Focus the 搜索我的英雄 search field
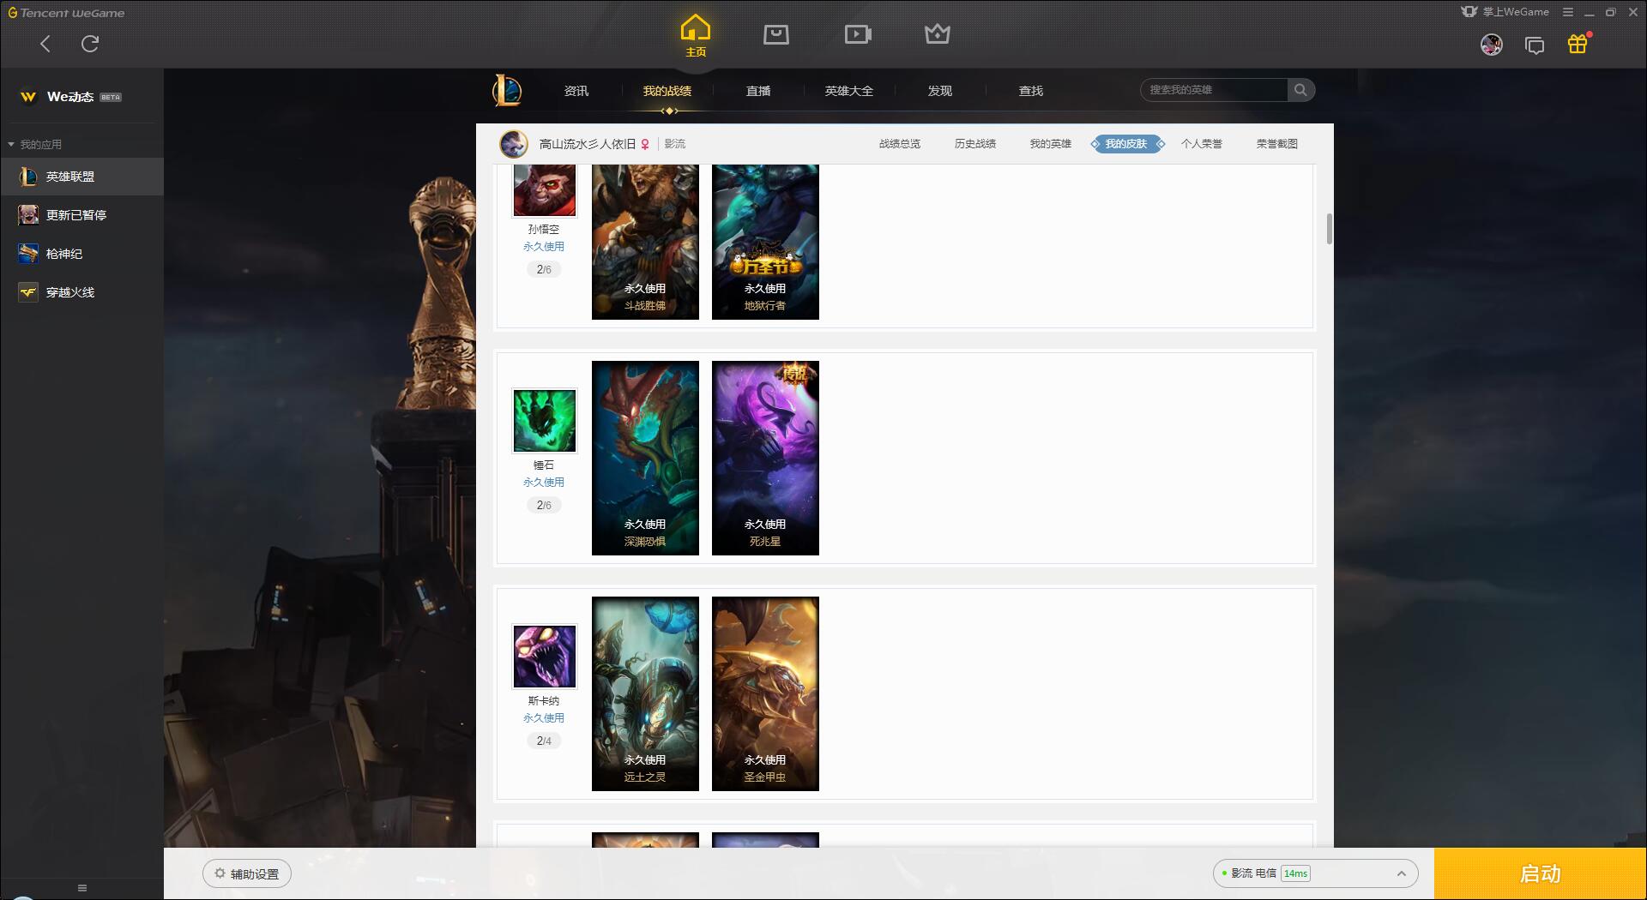Image resolution: width=1647 pixels, height=900 pixels. click(1214, 90)
